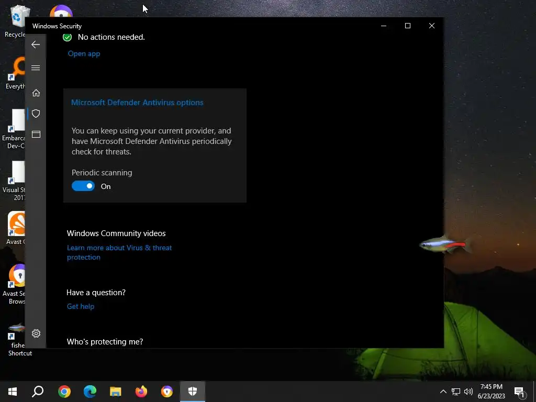Close the Windows Security window

pos(432,26)
